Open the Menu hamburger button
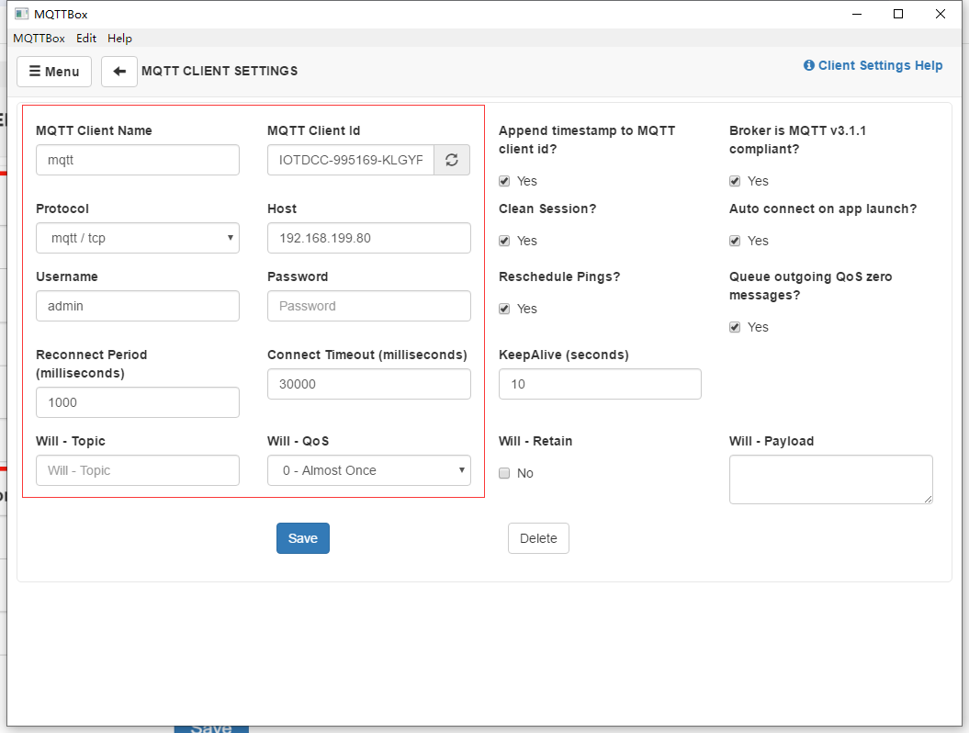The width and height of the screenshot is (969, 733). [54, 72]
